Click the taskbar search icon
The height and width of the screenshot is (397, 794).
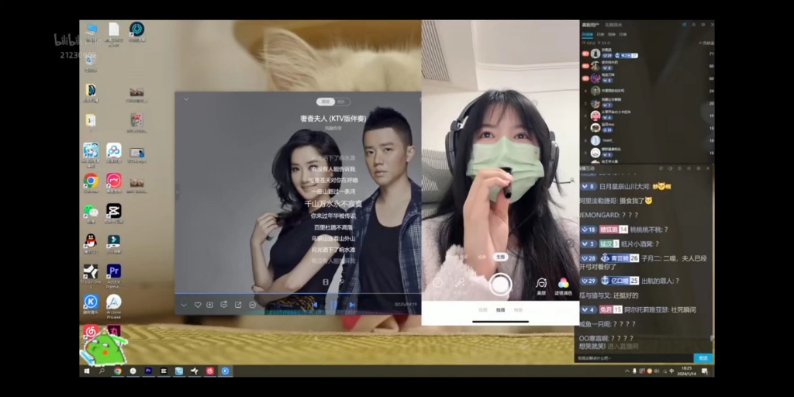tap(102, 371)
